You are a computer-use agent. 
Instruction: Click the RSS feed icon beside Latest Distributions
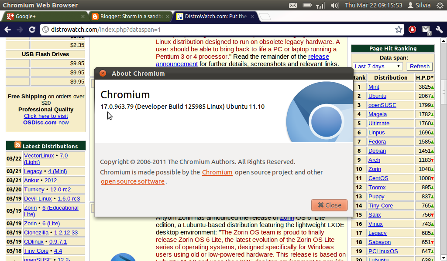[x=17, y=145]
